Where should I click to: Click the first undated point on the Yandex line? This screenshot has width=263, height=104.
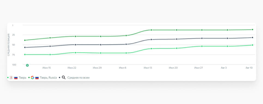coord(25,54)
